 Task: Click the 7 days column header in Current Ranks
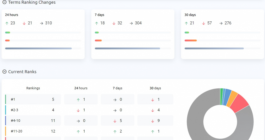coord(118,88)
